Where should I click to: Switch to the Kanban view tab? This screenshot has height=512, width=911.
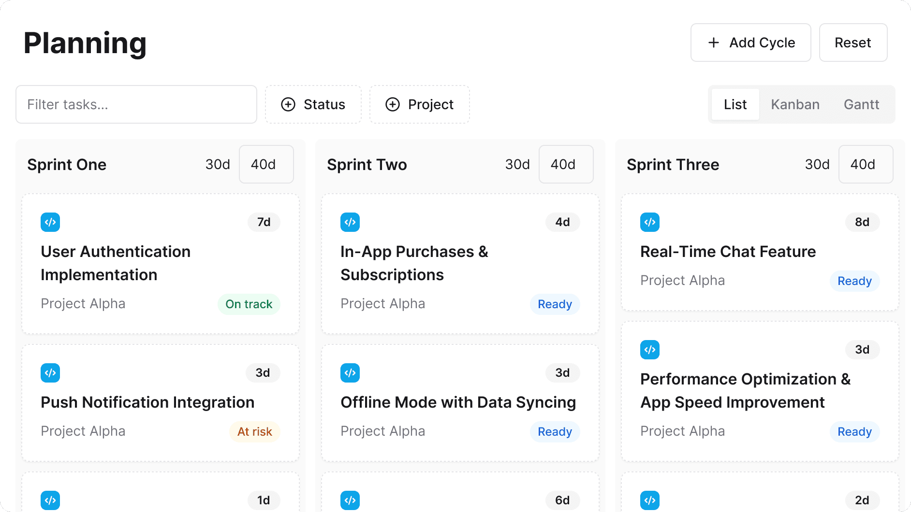point(795,104)
